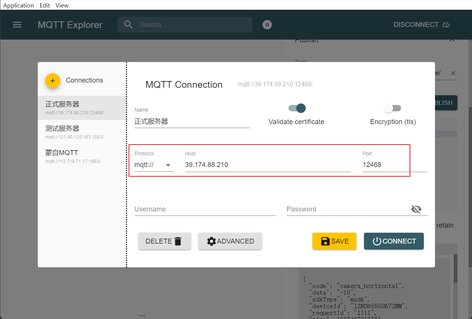Enable the Encryption (tls) switch

(x=392, y=108)
